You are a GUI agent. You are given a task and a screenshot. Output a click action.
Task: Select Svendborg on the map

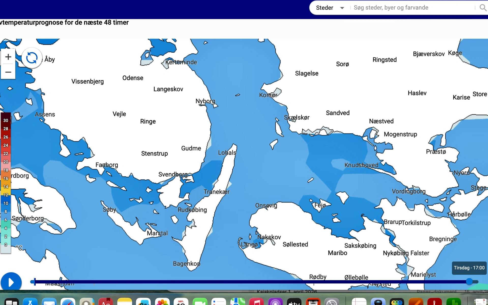coord(173,174)
